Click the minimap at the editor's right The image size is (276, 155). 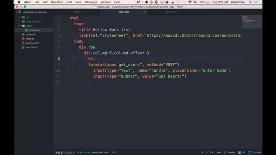252,22
